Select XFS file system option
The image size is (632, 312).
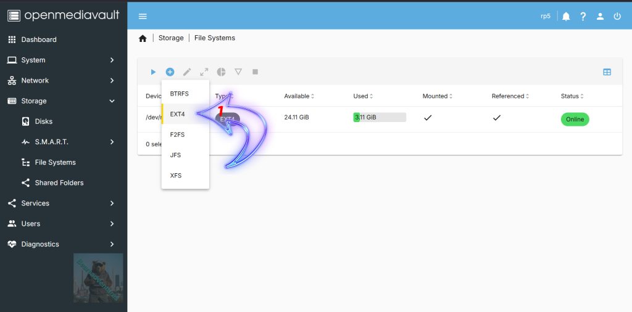point(185,176)
